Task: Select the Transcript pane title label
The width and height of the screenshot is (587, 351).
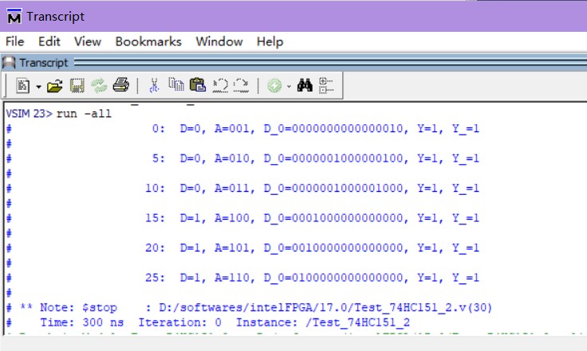Action: [44, 63]
